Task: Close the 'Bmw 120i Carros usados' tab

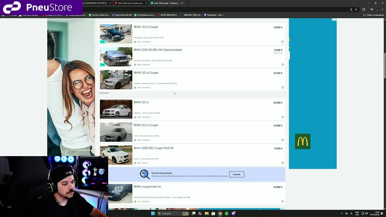Action: coord(146,3)
